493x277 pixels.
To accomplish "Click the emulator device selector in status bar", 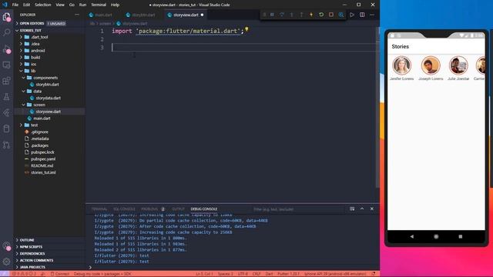I will point(335,274).
